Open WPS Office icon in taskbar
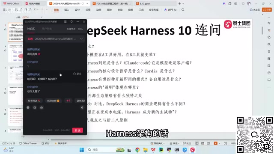Viewport: 274px width, 154px height. 153,150
